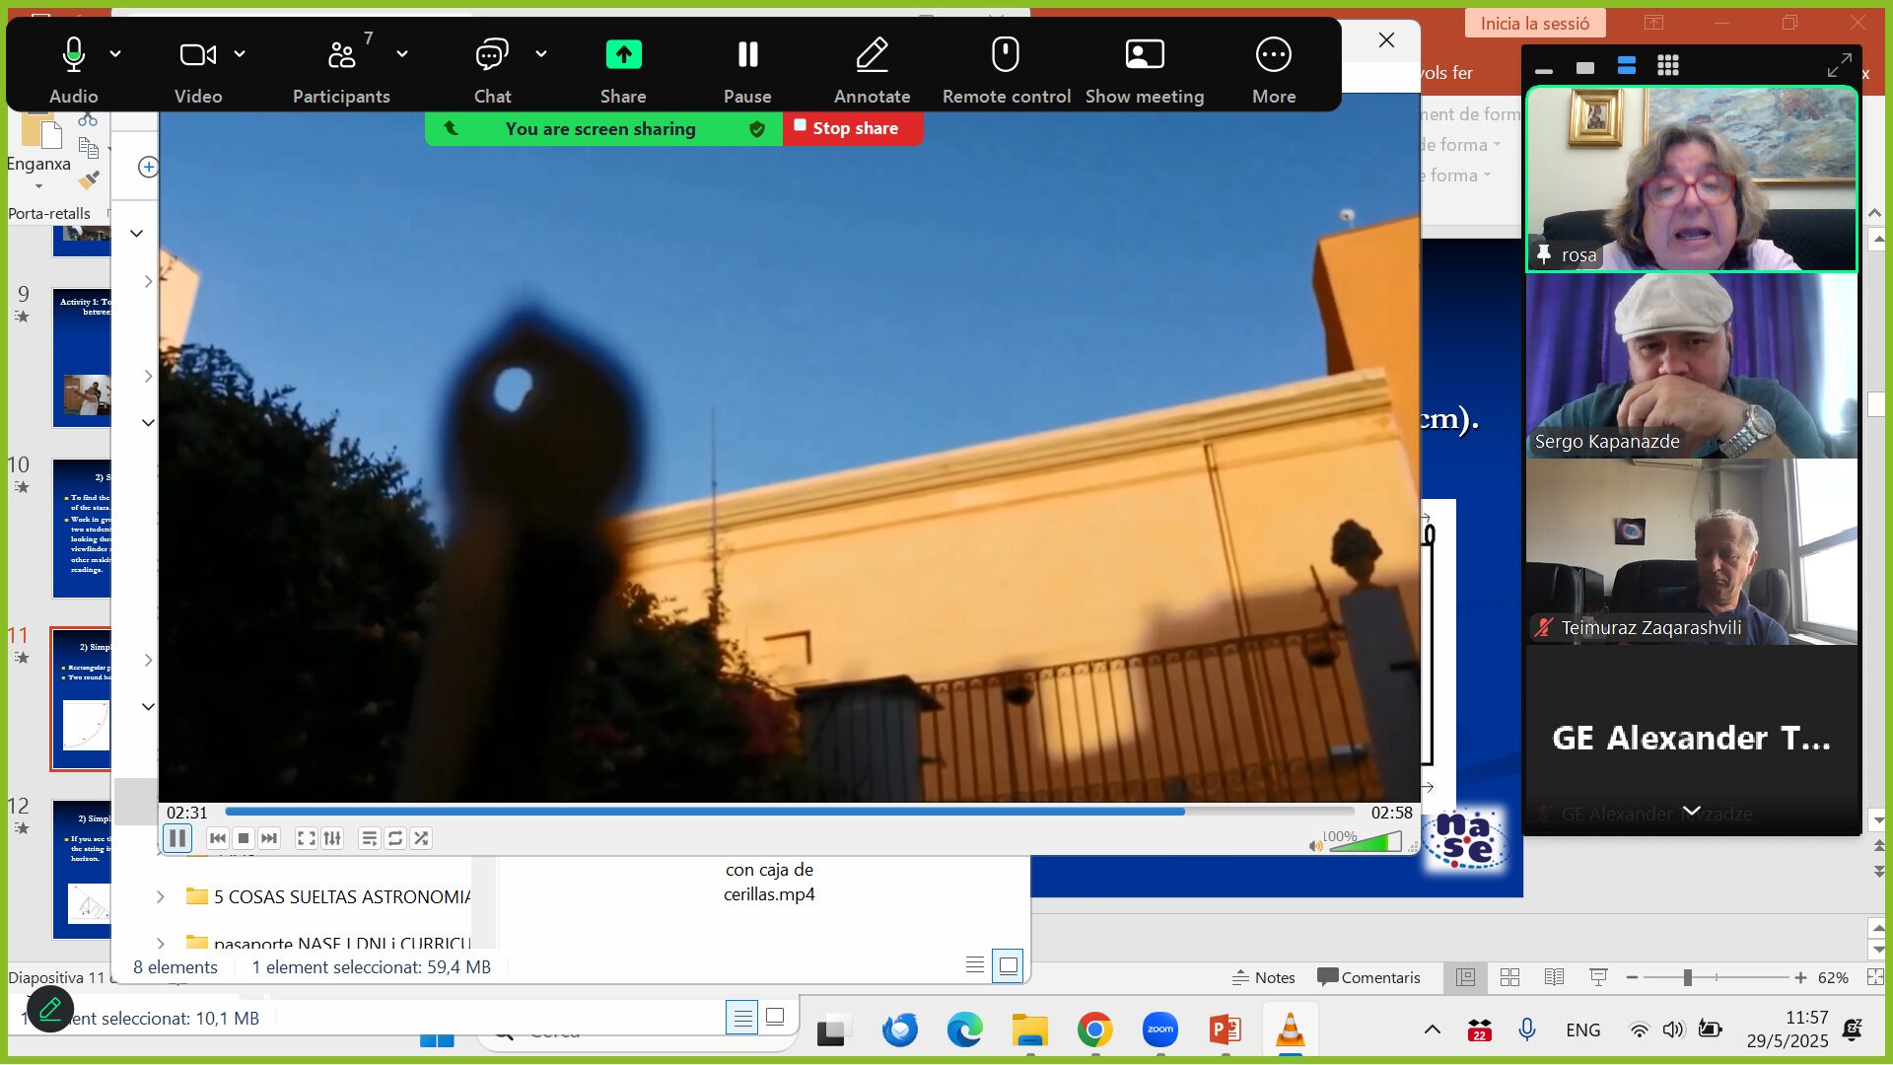
Task: Click PowerPoint zoom in plus button
Action: [x=1800, y=977]
